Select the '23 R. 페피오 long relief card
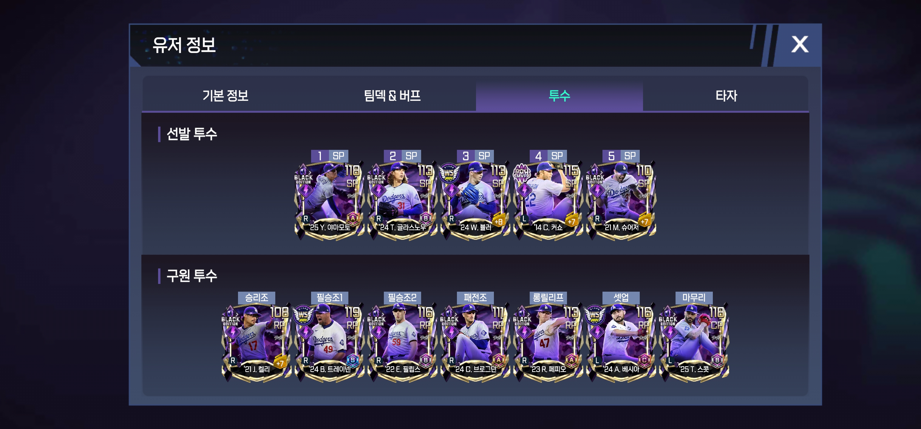This screenshot has height=429, width=921. click(x=548, y=342)
